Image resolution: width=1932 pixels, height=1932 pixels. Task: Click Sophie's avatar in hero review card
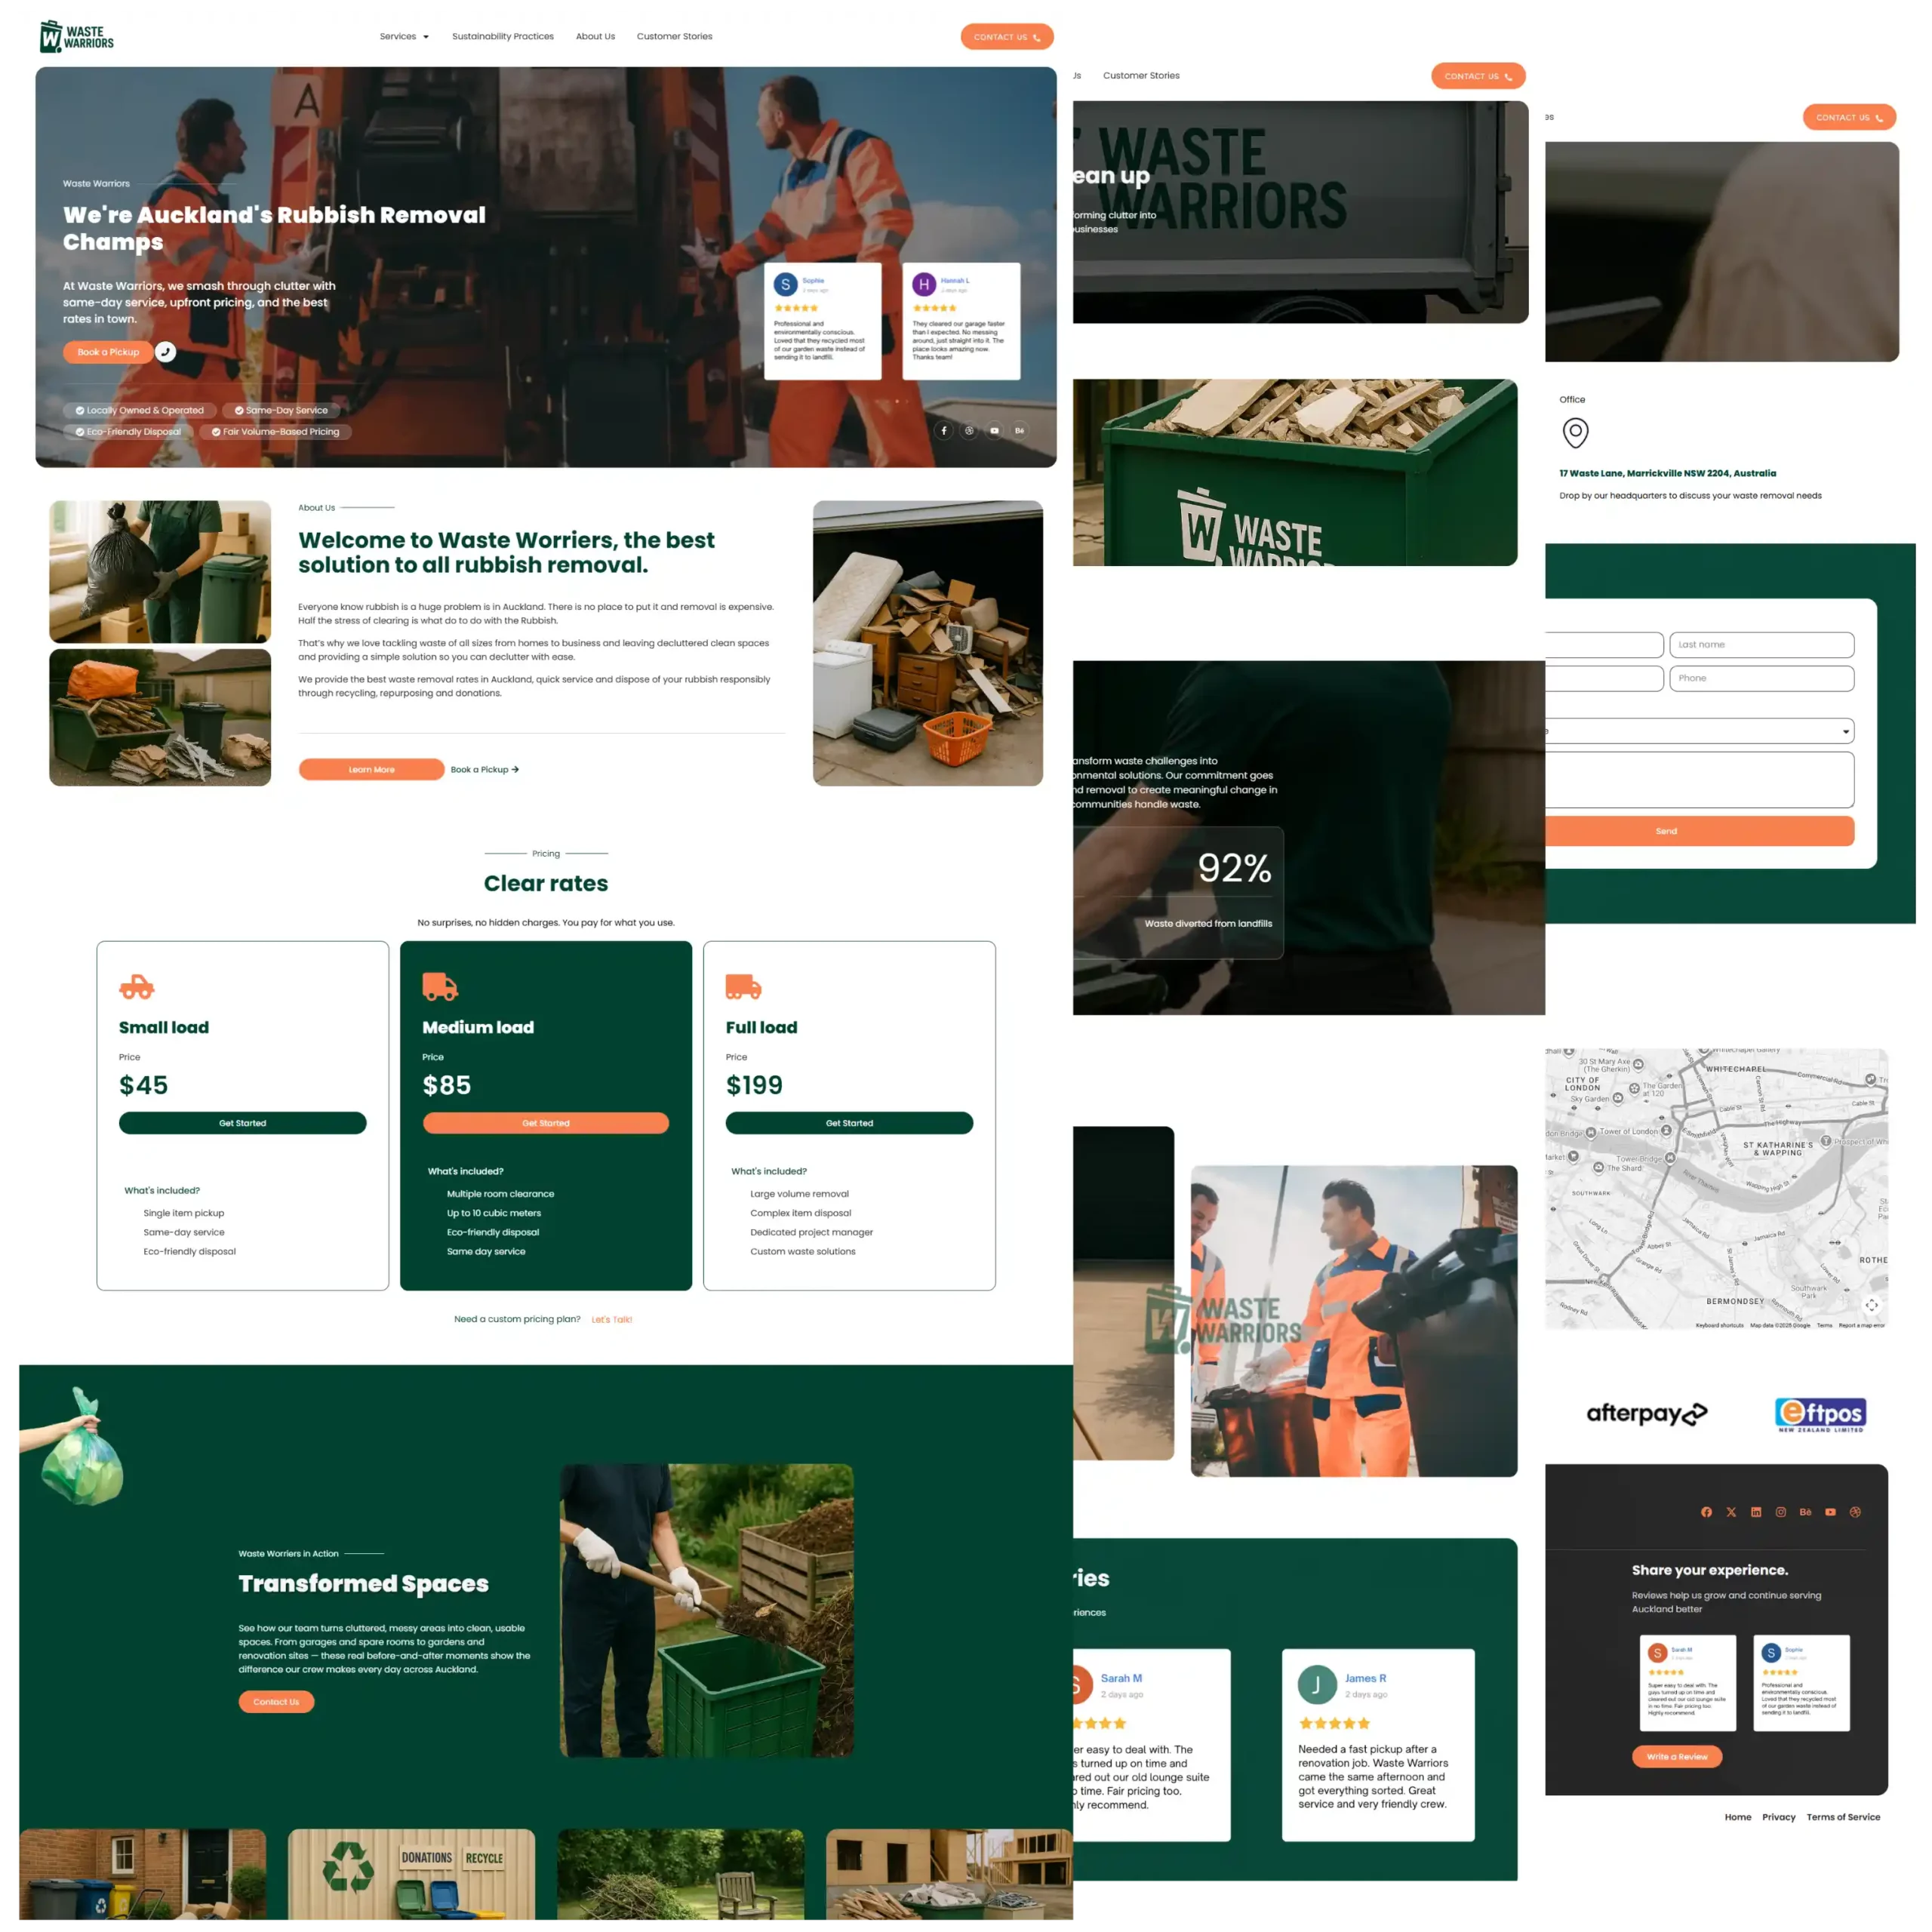[x=786, y=285]
